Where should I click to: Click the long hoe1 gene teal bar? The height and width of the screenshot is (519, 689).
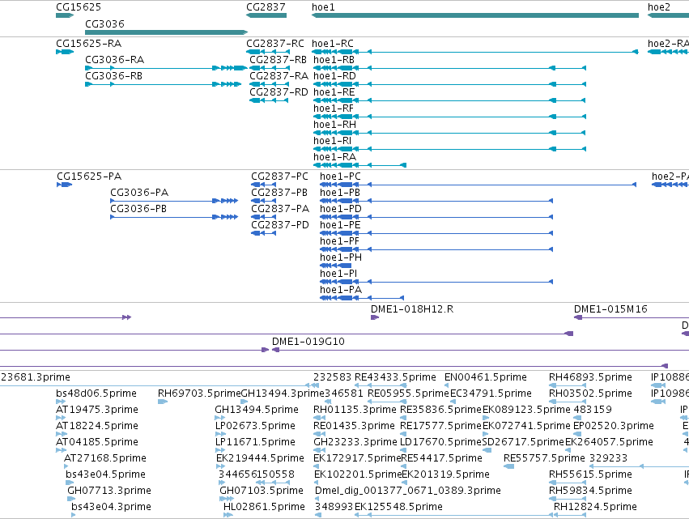[x=475, y=15]
